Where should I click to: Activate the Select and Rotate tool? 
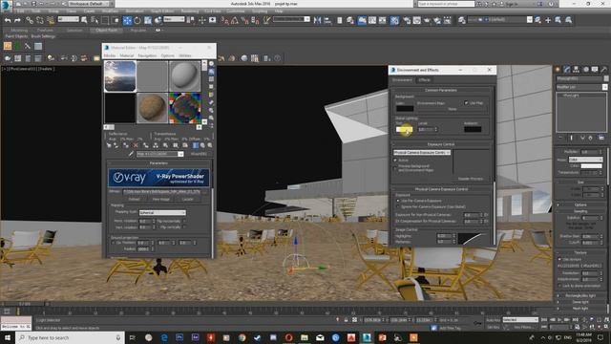137,20
